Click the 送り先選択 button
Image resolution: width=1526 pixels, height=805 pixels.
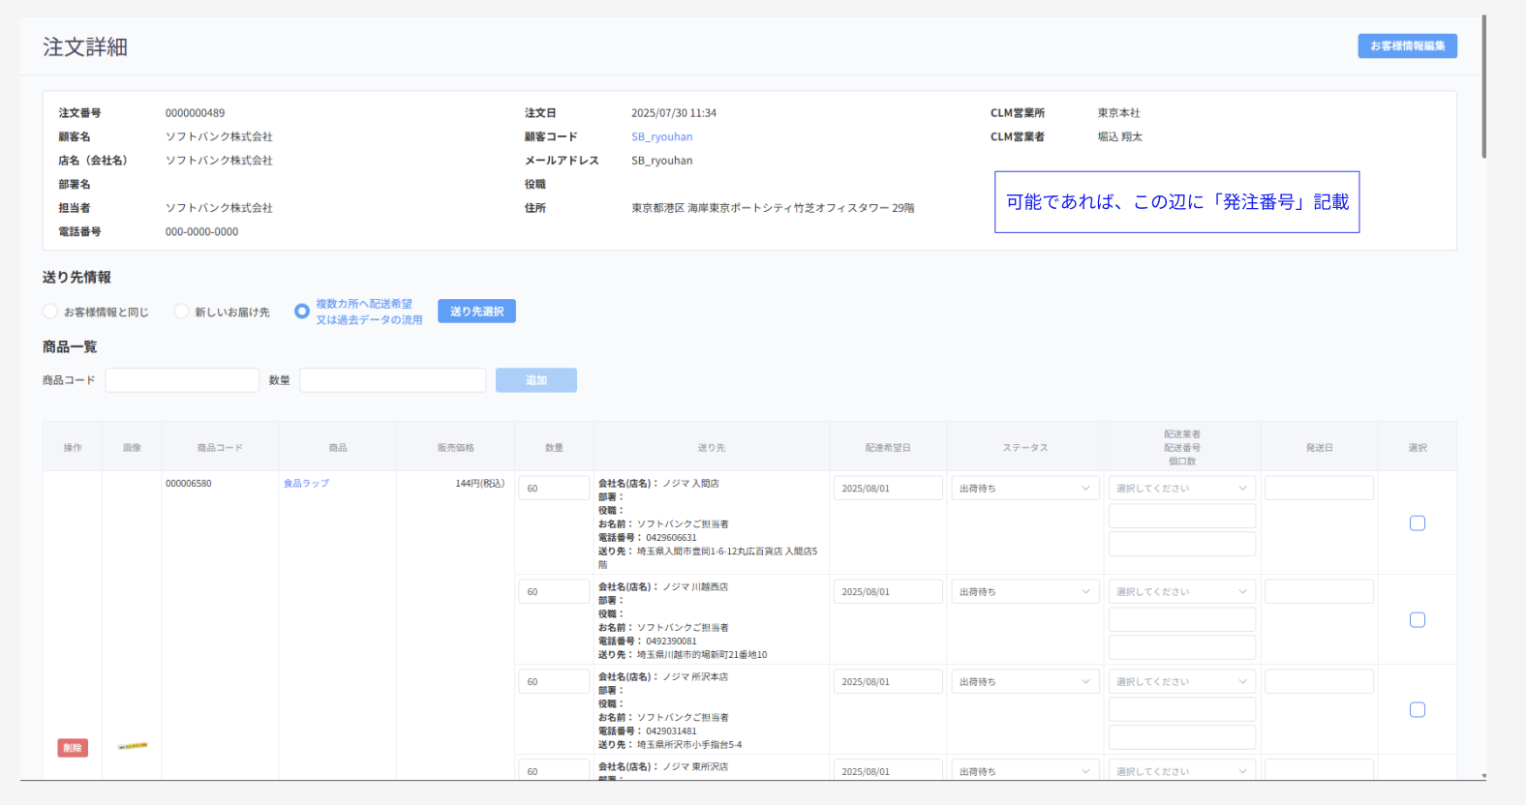coord(476,312)
